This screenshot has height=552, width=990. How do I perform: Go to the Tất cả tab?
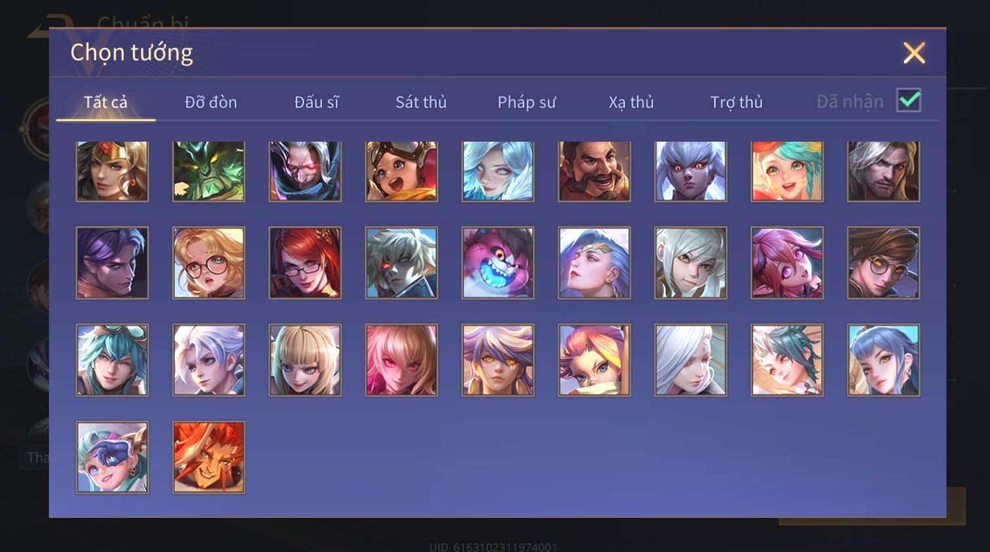(106, 102)
